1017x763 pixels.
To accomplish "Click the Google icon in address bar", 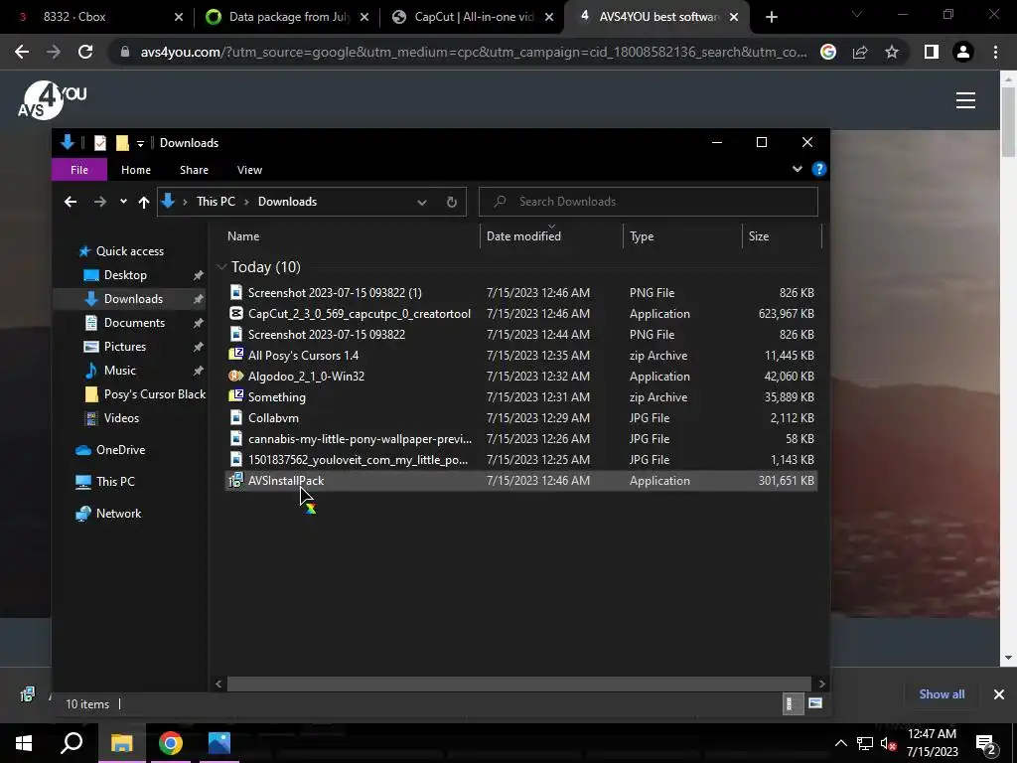I will (828, 52).
